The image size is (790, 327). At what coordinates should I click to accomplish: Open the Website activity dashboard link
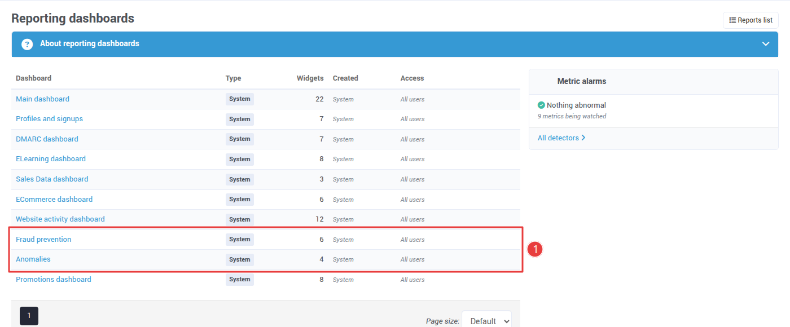pyautogui.click(x=60, y=219)
